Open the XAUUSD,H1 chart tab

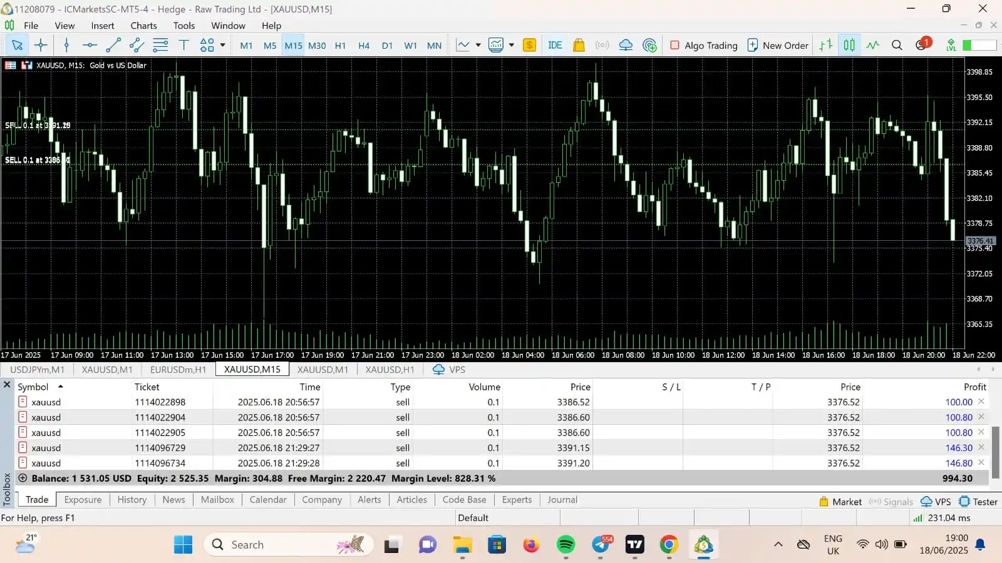coord(390,370)
